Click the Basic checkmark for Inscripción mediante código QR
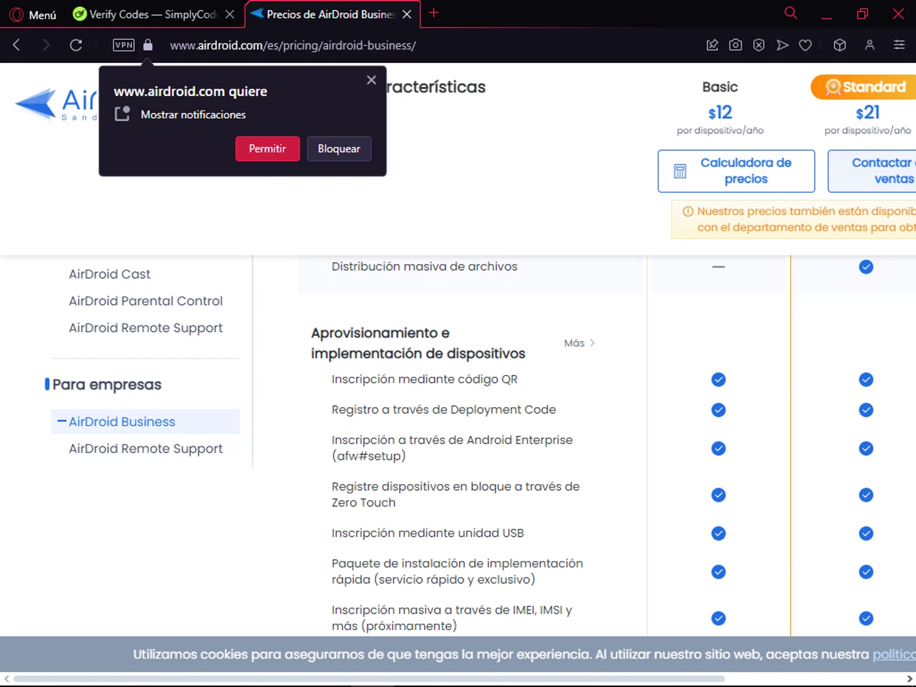The width and height of the screenshot is (916, 687). pyautogui.click(x=719, y=380)
